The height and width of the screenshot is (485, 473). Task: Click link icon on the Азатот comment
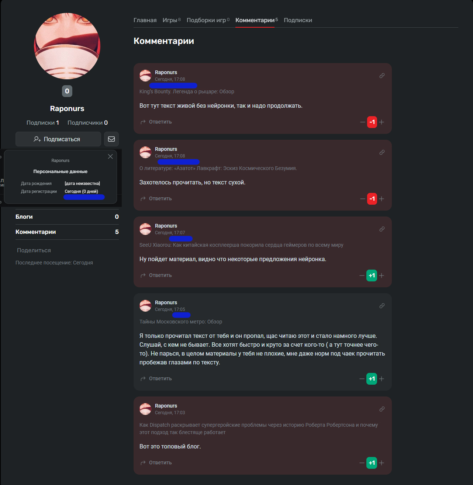[x=382, y=152]
